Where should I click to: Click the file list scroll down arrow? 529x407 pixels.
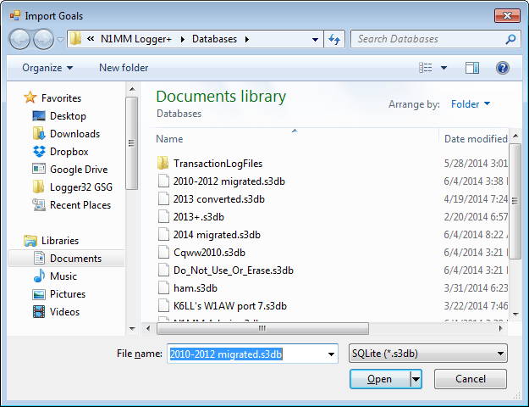(x=515, y=314)
